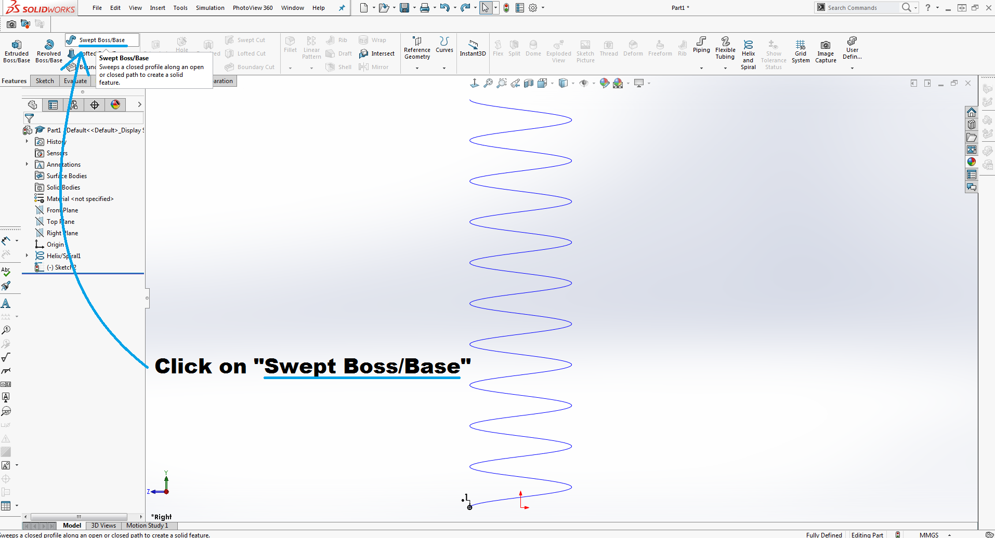The width and height of the screenshot is (995, 538).
Task: Open the DisplayManager appearance color tab
Action: point(115,105)
